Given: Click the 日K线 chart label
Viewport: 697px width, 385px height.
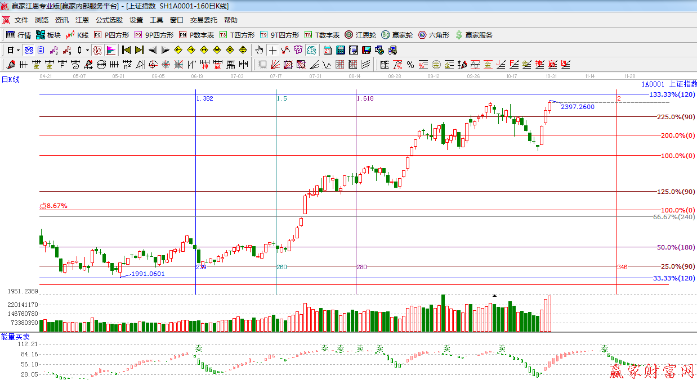Looking at the screenshot, I should [10, 80].
